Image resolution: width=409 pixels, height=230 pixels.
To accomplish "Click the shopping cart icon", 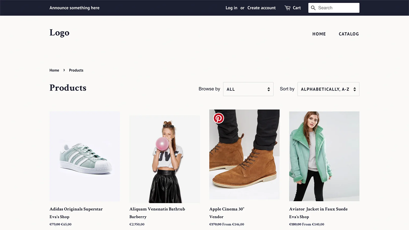I will 288,8.
